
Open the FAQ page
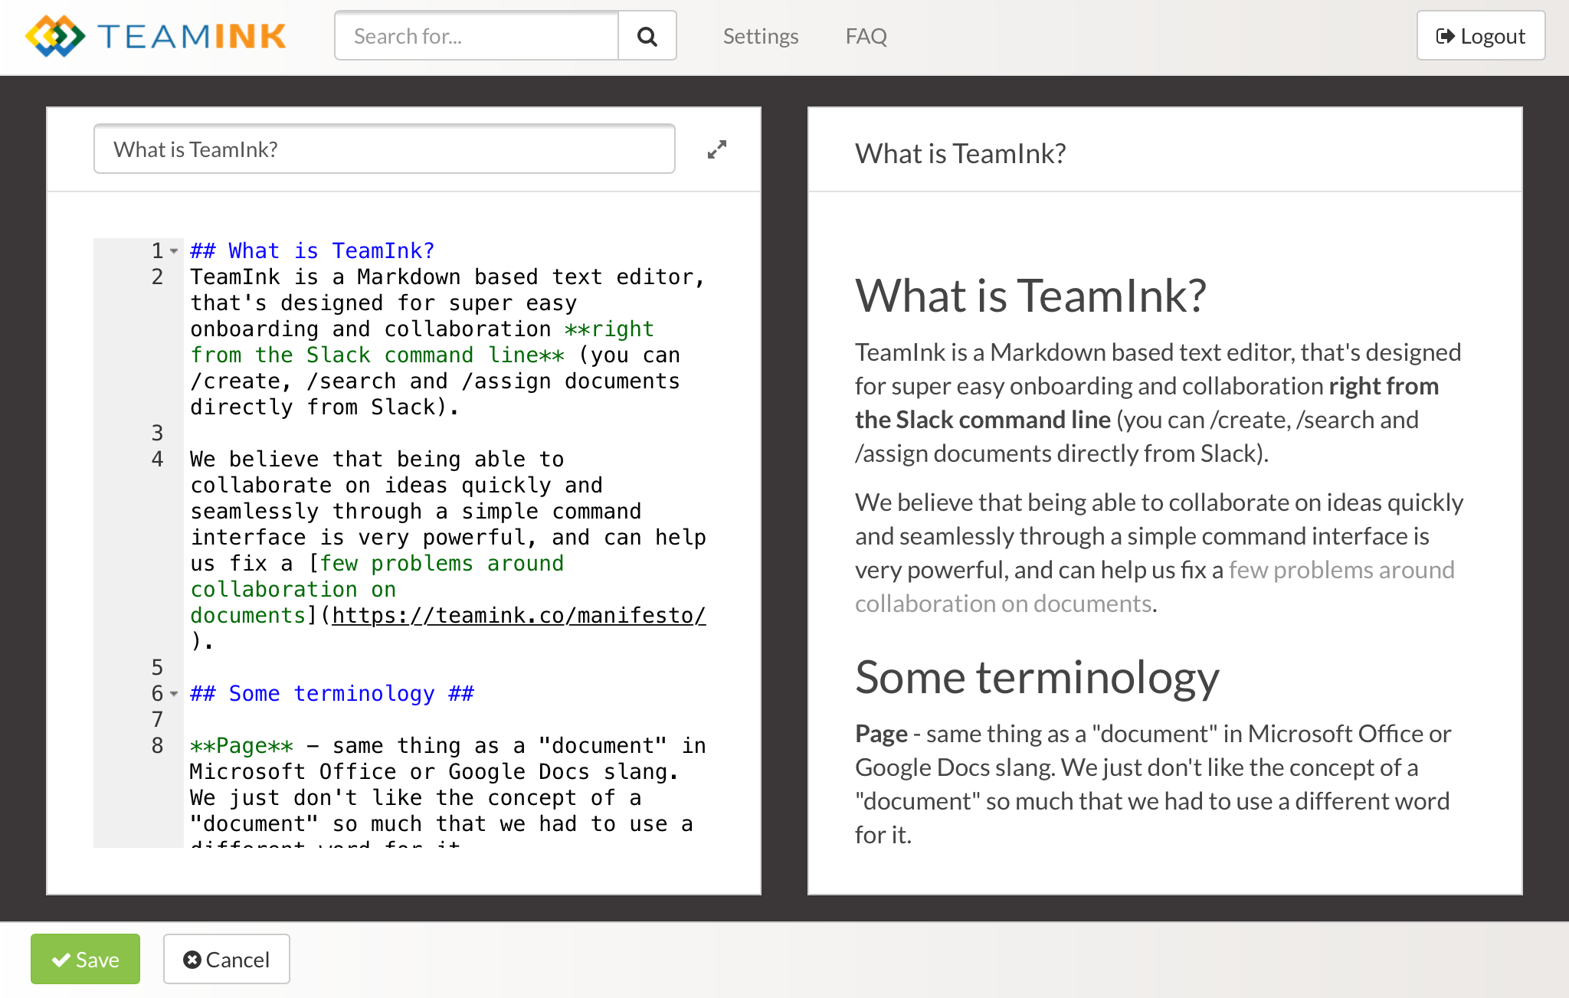pos(866,36)
